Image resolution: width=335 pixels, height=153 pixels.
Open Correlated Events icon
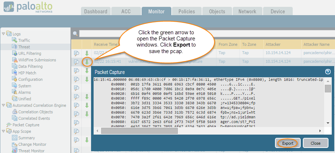tap(14, 118)
